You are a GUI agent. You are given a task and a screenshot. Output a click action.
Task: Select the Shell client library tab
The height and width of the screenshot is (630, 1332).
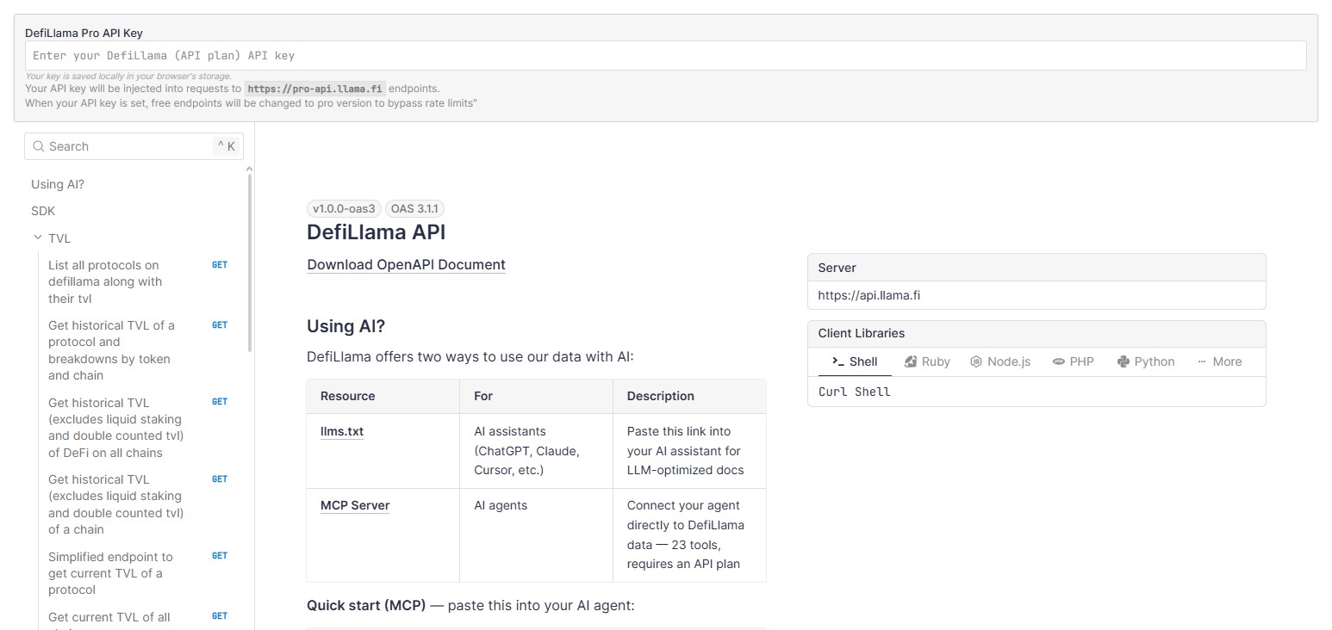855,361
